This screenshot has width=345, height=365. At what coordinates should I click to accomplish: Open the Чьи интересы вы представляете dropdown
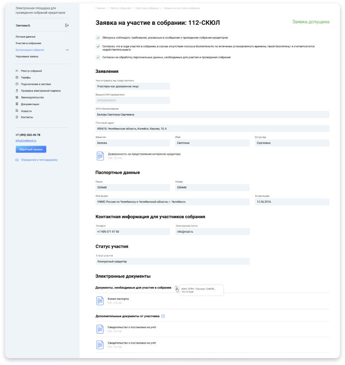[x=132, y=86]
